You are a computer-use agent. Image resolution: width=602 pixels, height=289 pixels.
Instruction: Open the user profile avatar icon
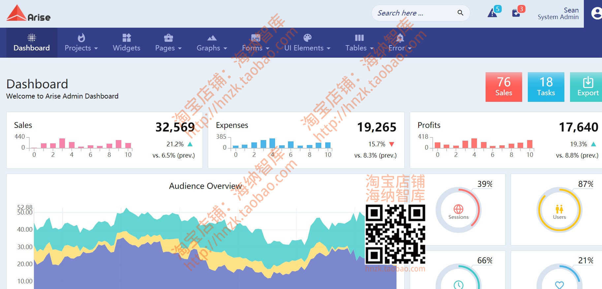(x=596, y=14)
